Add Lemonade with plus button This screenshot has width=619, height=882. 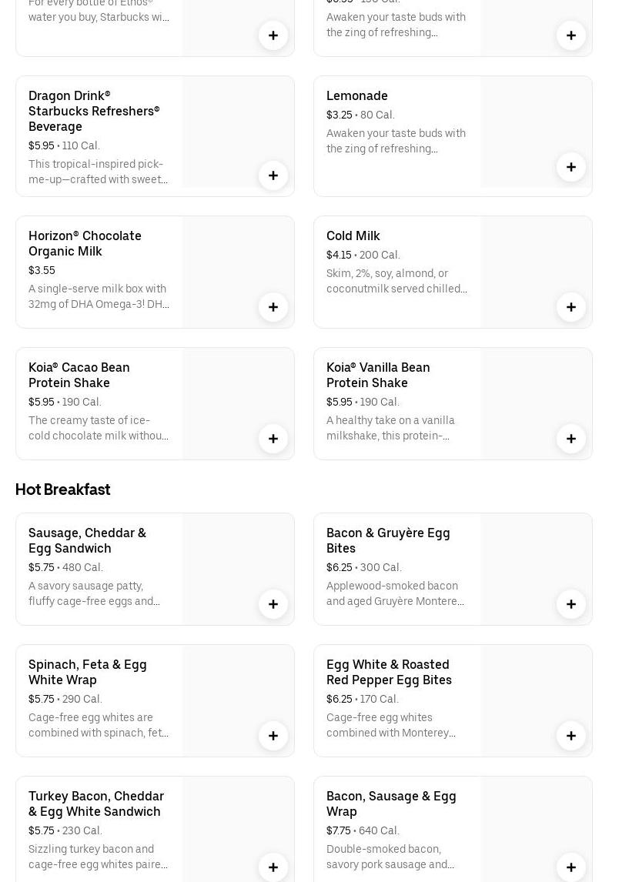(x=571, y=167)
